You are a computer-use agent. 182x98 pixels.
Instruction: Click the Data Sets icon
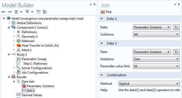tap(19, 81)
